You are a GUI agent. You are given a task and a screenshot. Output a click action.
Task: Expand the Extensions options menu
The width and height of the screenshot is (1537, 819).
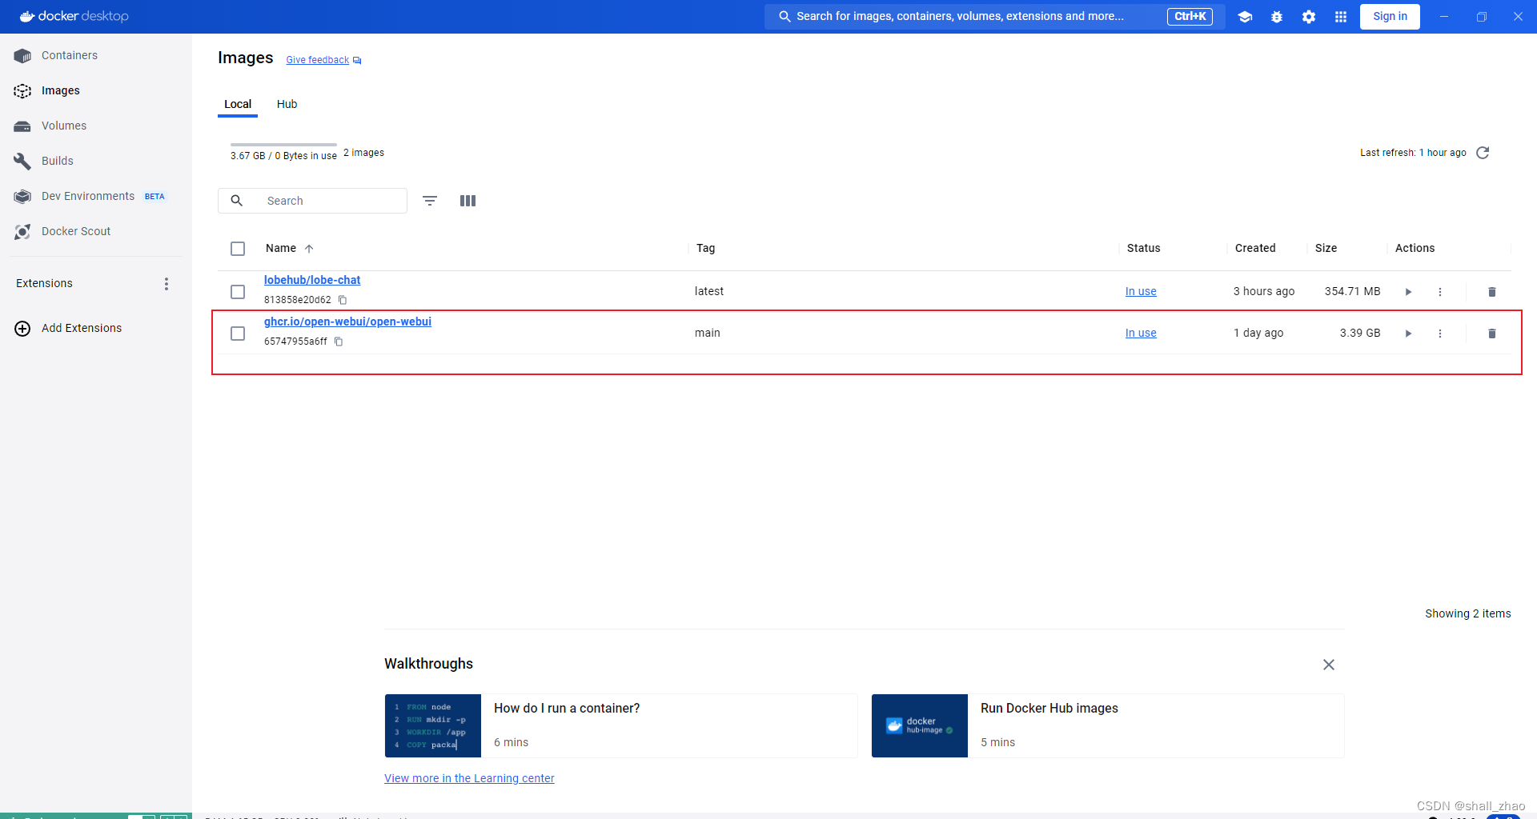(x=167, y=284)
